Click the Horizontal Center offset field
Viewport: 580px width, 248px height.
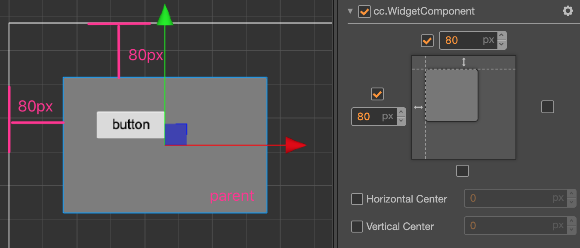pos(515,198)
